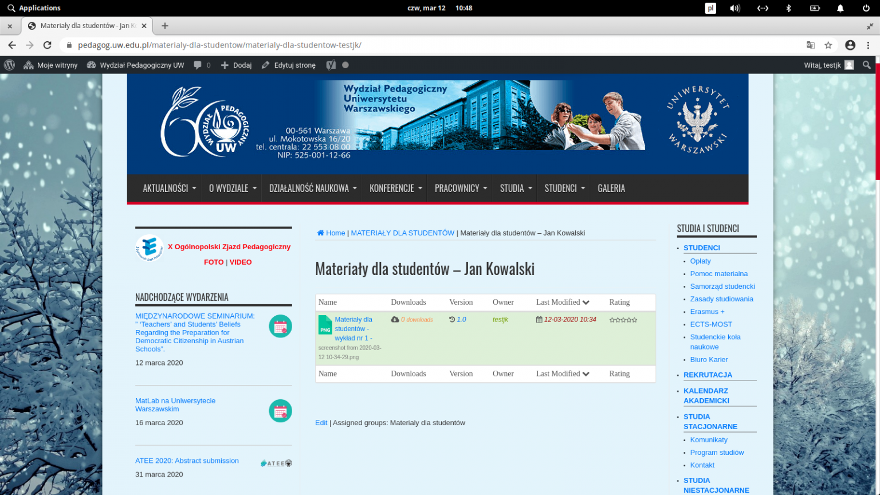The width and height of the screenshot is (880, 495).
Task: Bookmark this page with the star icon
Action: tap(828, 45)
